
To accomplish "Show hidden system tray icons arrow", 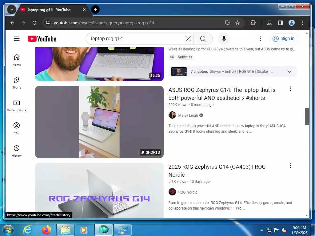I will tap(261, 230).
